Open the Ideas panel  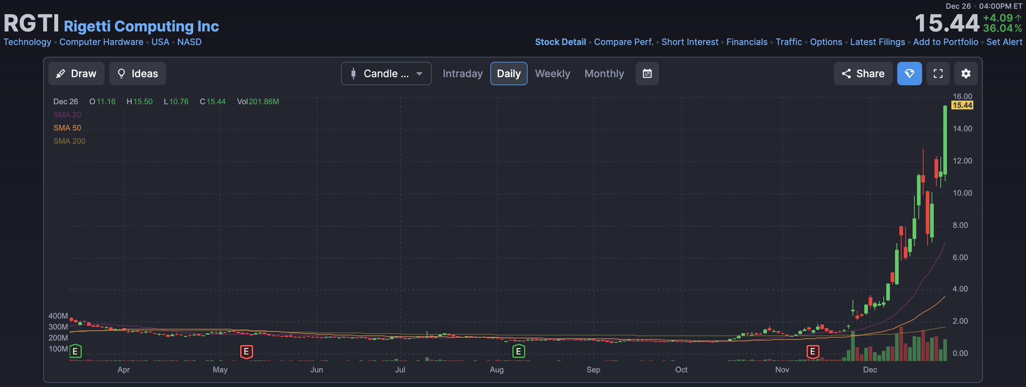[138, 74]
